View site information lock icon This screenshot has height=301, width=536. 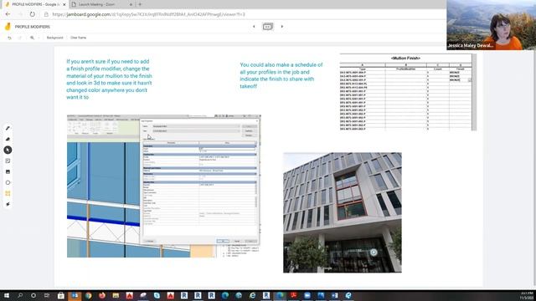(x=46, y=14)
